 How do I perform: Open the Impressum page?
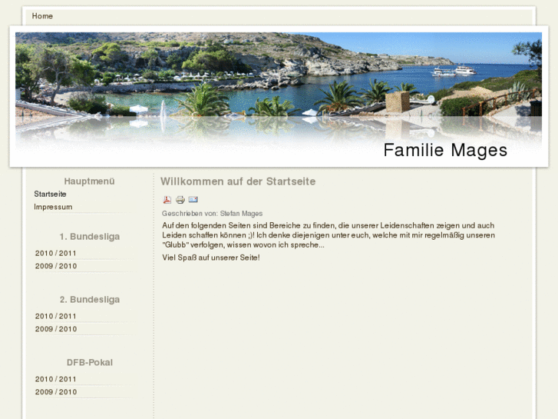coord(53,207)
